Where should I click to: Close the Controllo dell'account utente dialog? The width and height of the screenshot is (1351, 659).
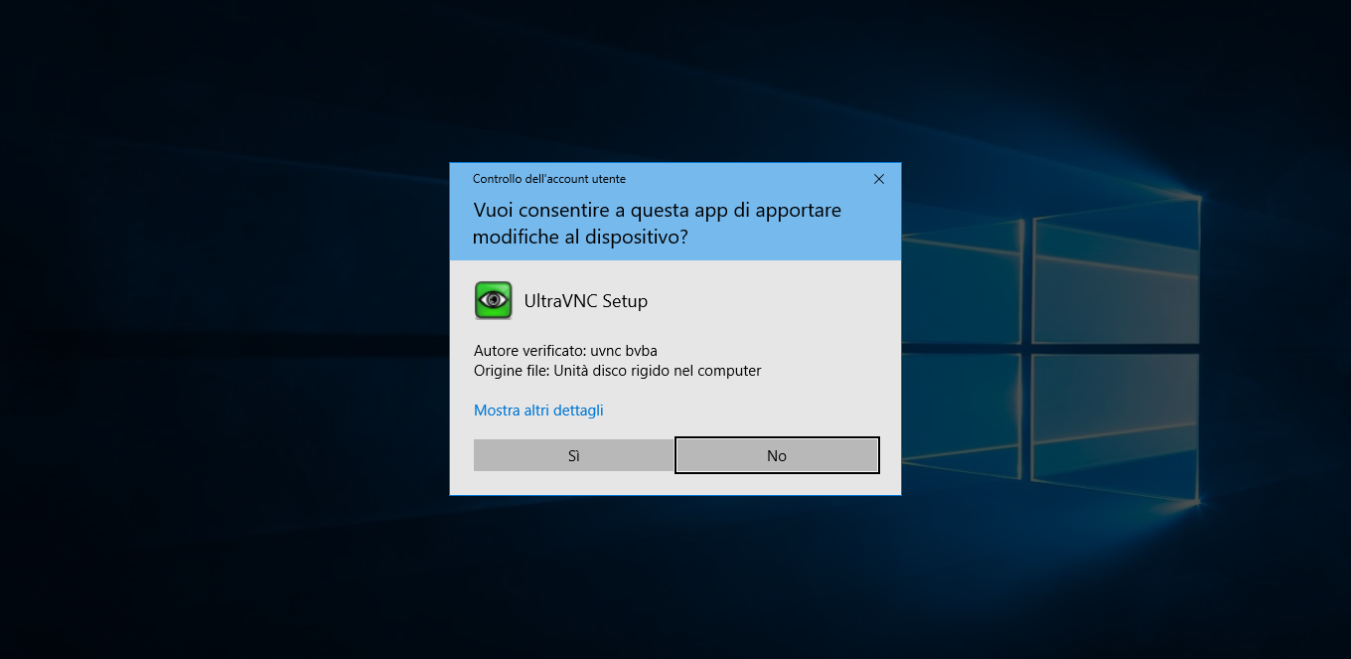pyautogui.click(x=878, y=179)
